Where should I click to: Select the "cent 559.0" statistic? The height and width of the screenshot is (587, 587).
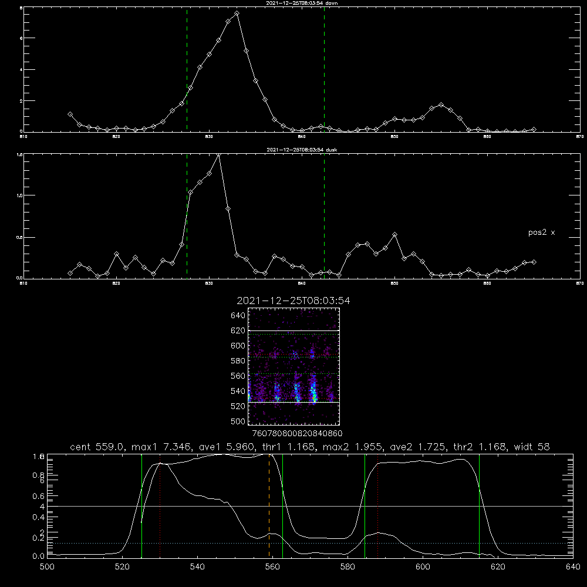tap(97, 447)
